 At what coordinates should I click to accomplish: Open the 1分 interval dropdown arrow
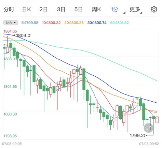point(124,13)
